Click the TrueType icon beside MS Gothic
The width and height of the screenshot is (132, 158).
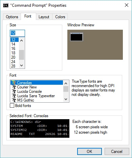[x=14, y=100]
